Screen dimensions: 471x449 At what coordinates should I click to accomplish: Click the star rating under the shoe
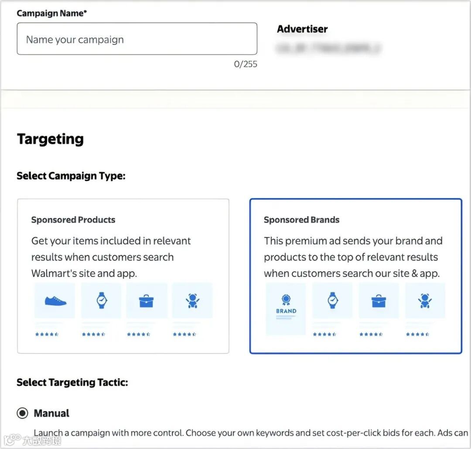47,334
